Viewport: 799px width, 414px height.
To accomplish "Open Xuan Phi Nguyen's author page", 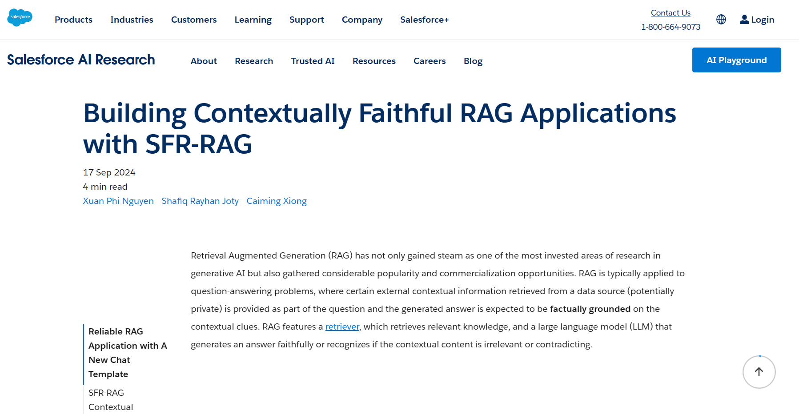I will tap(118, 201).
